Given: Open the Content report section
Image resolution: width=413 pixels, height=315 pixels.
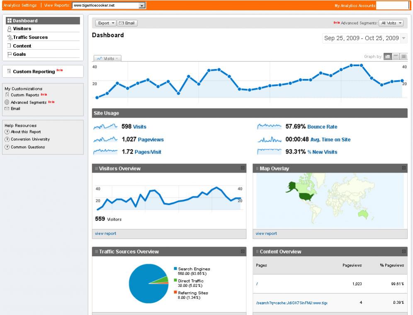Looking at the screenshot, I should click(x=22, y=46).
